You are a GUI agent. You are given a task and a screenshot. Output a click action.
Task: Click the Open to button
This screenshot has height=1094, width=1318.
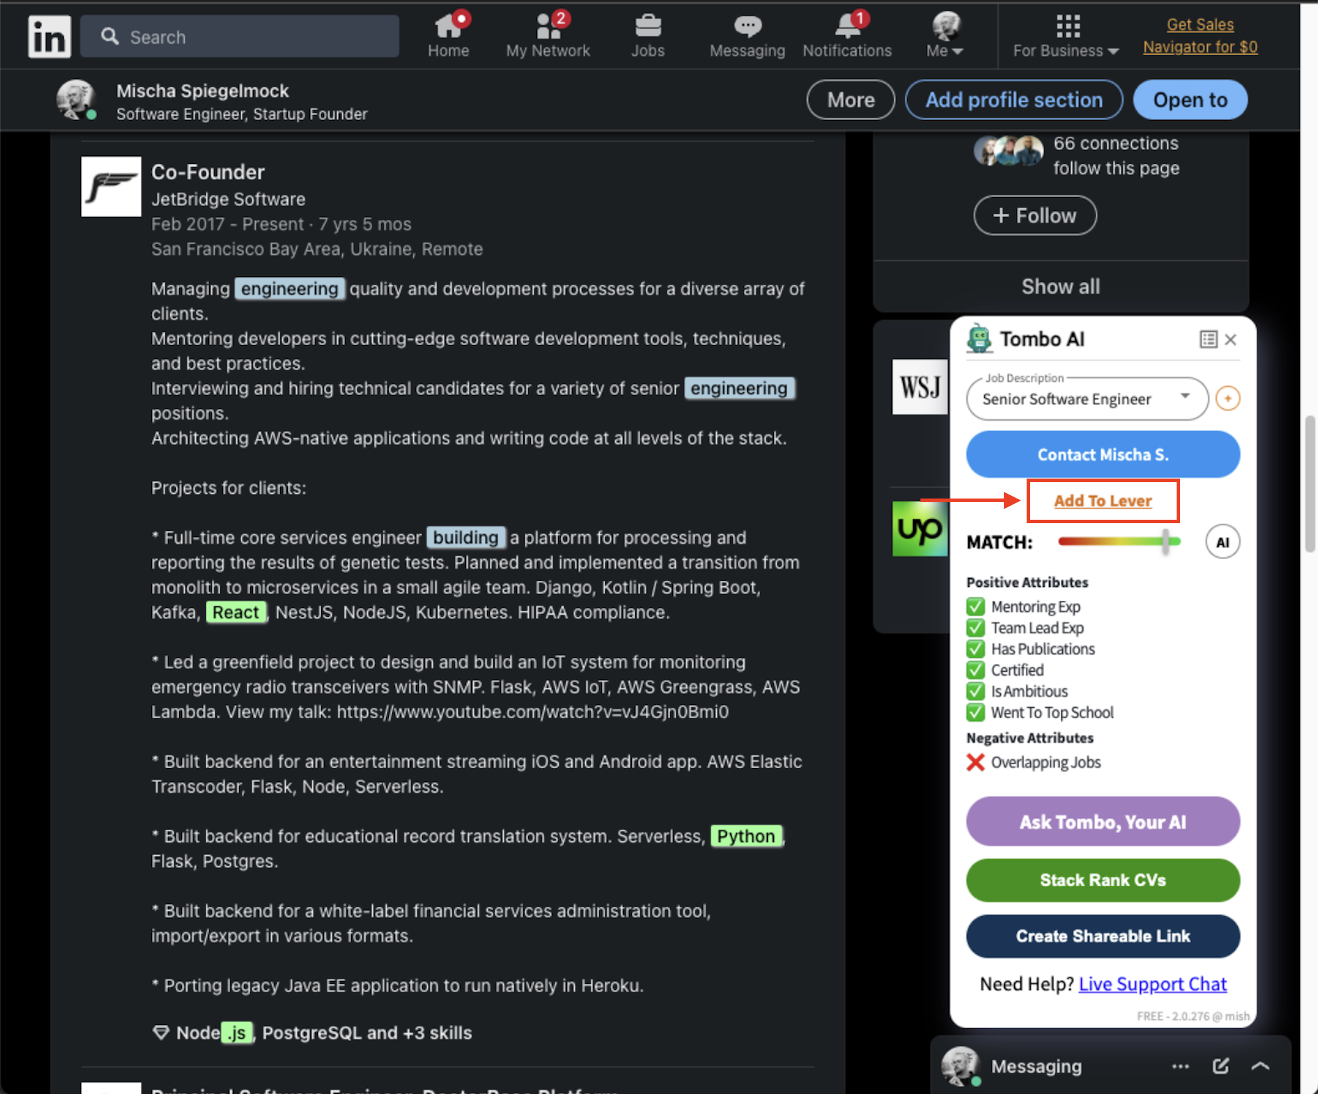pyautogui.click(x=1191, y=100)
